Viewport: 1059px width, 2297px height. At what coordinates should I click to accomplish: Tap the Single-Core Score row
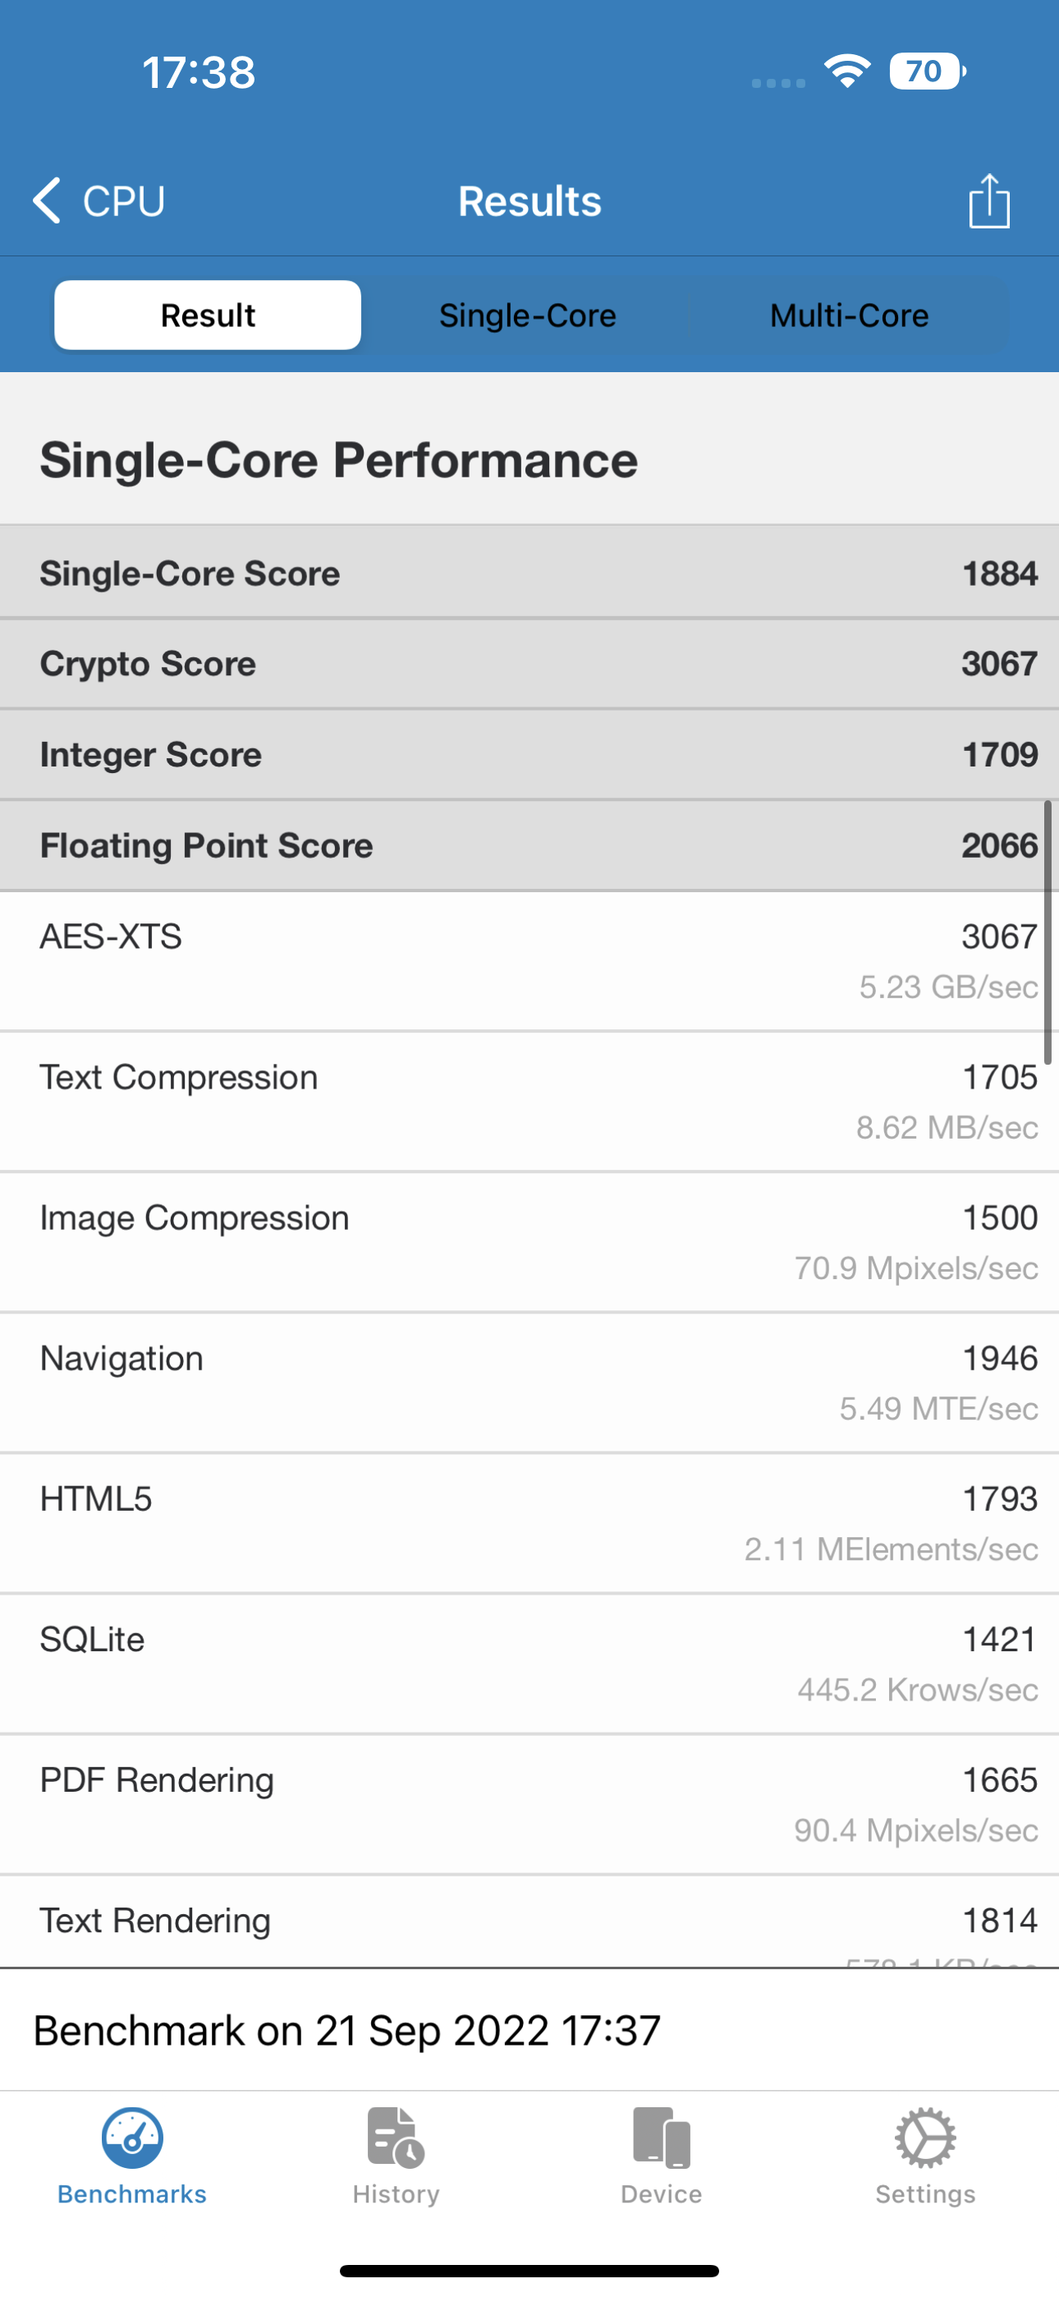click(x=529, y=573)
